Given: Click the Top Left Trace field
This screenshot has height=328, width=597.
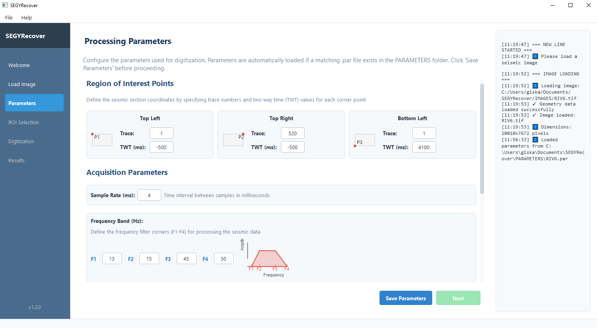Looking at the screenshot, I should 162,133.
